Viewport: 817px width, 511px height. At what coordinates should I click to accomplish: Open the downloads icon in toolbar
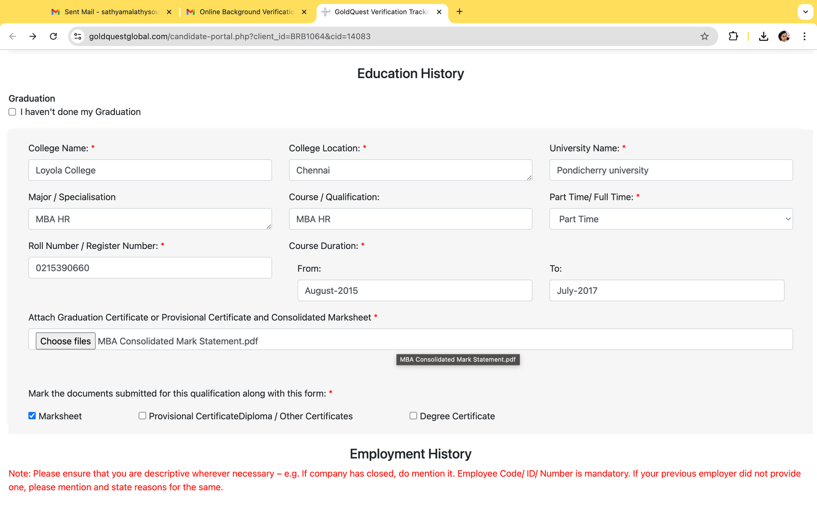(763, 36)
